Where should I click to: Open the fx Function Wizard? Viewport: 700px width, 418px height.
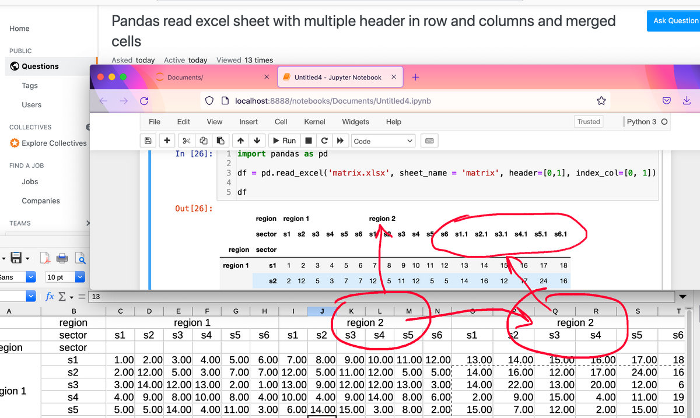pos(50,297)
